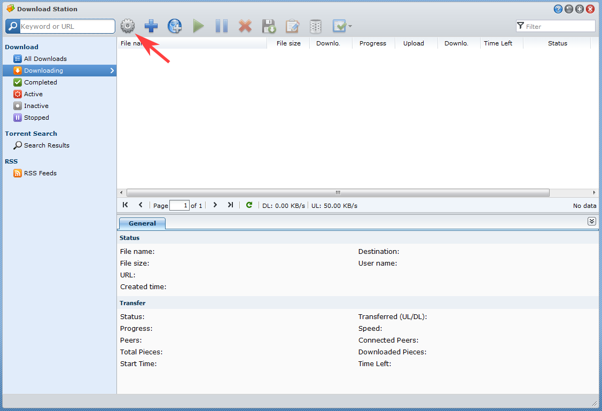
Task: Click the Torrent Search heading
Action: pyautogui.click(x=31, y=134)
